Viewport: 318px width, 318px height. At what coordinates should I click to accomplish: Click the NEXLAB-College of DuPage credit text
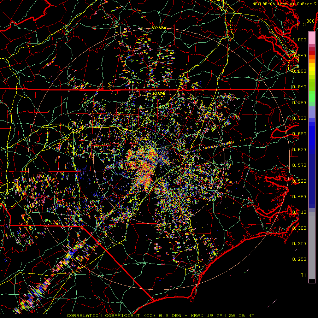pos(282,4)
